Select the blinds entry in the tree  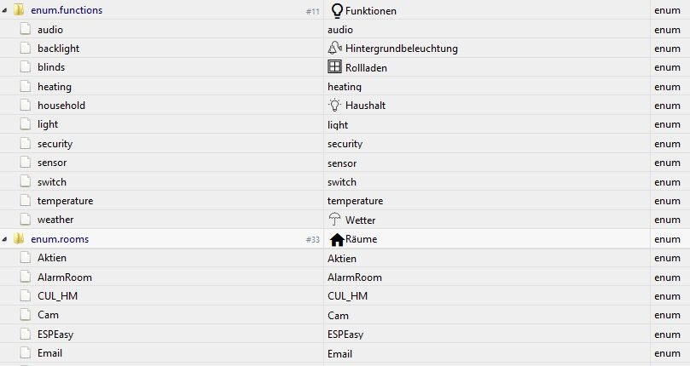(x=51, y=67)
